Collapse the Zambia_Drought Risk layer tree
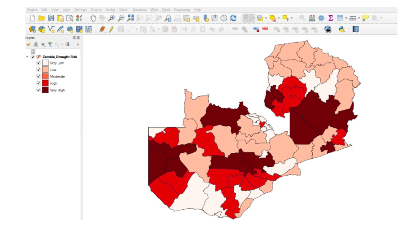The width and height of the screenshot is (405, 225). pos(27,57)
